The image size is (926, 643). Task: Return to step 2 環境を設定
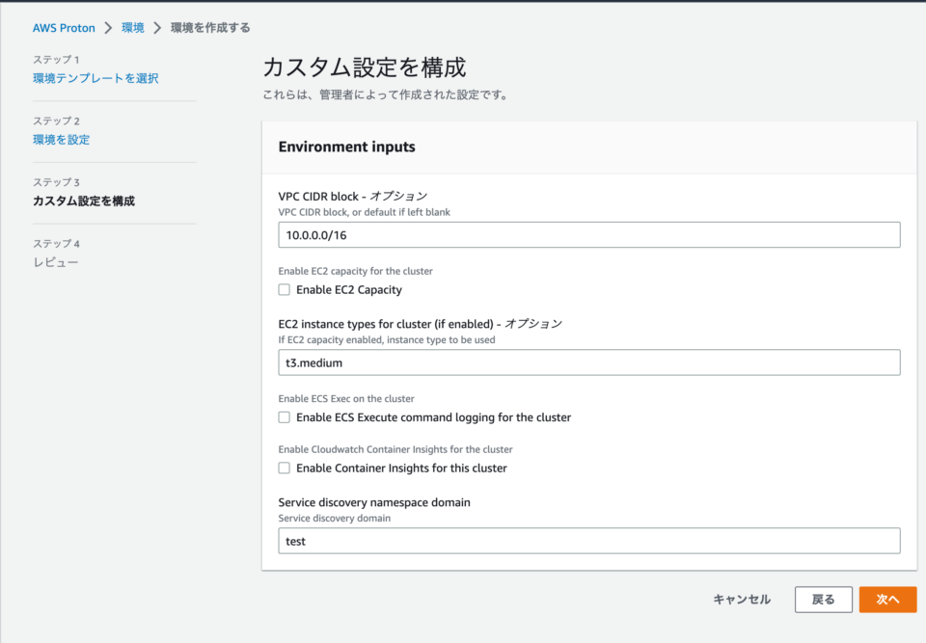62,140
